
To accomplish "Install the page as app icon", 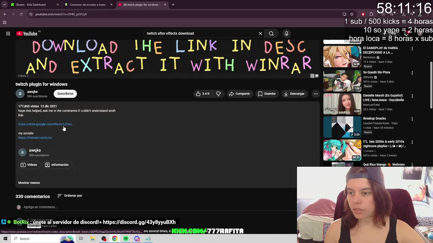I will click(x=344, y=14).
